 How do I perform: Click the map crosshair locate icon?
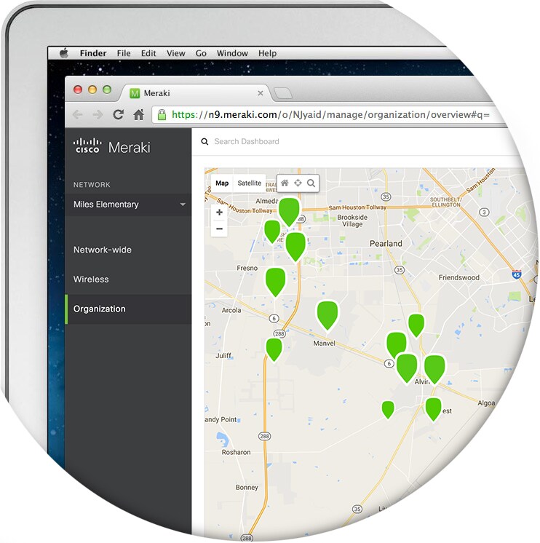(298, 183)
